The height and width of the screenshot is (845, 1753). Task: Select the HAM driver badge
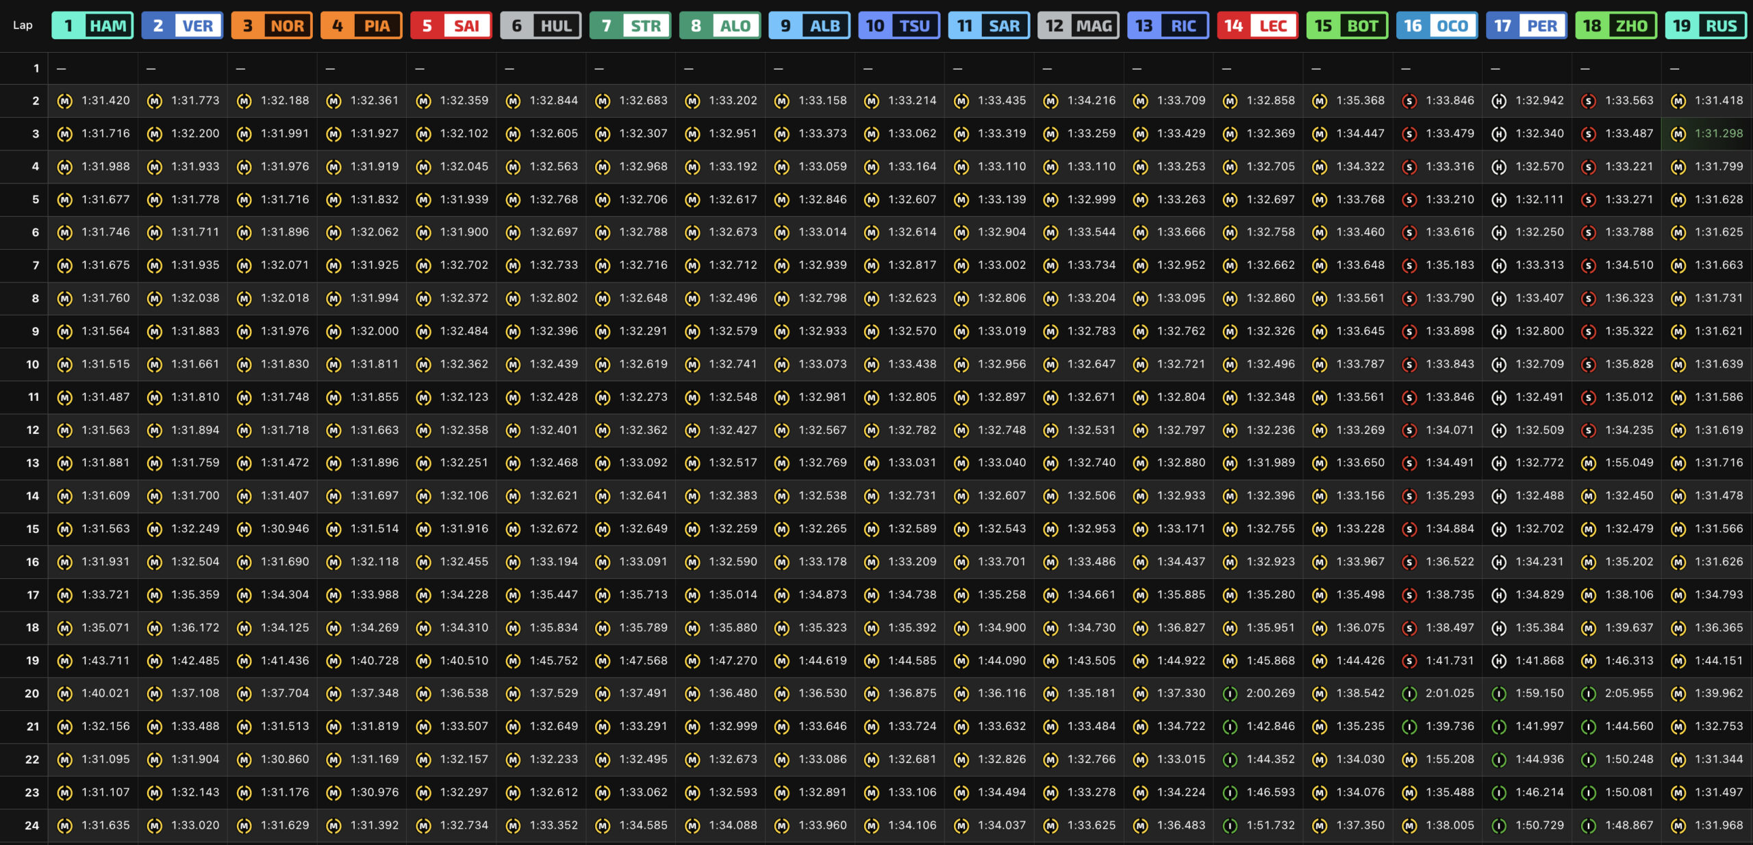click(x=92, y=26)
